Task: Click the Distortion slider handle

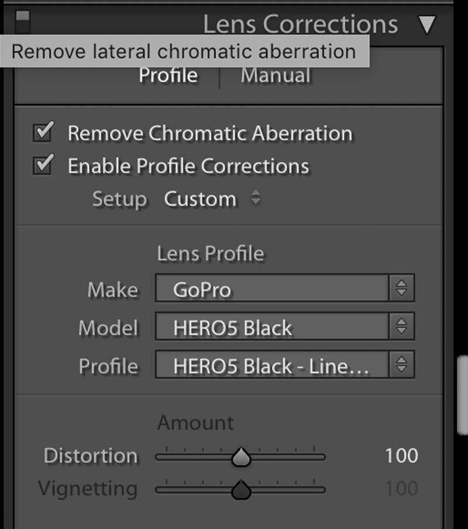Action: click(x=240, y=458)
